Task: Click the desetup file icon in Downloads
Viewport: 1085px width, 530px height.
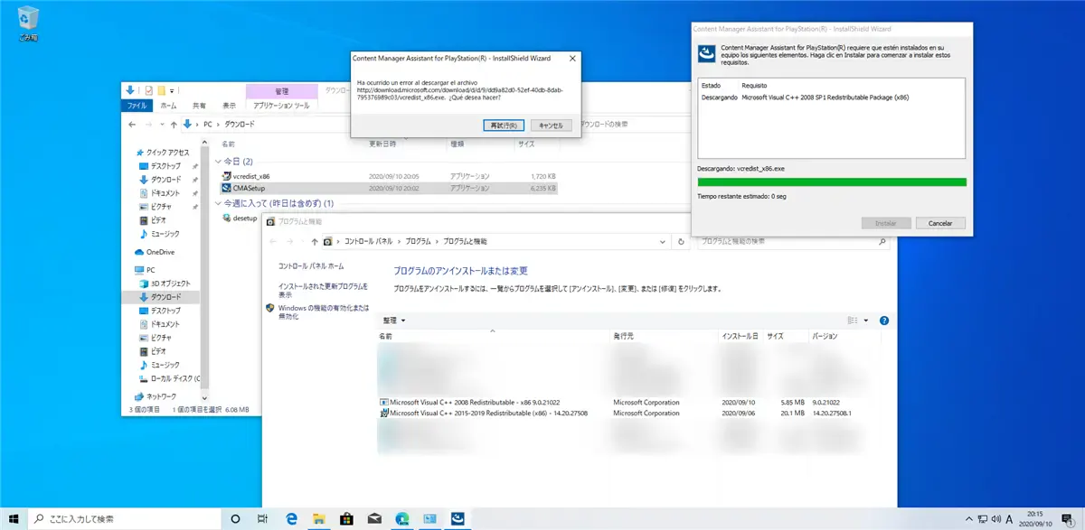Action: (x=226, y=218)
